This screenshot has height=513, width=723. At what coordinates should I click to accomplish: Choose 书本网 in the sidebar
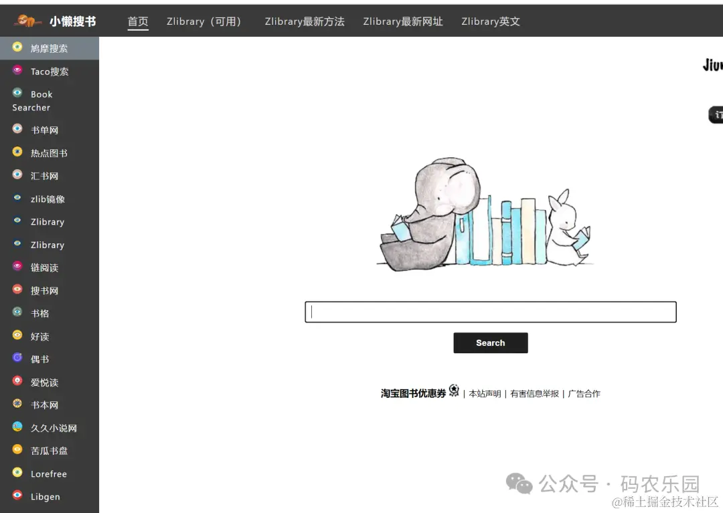point(50,405)
